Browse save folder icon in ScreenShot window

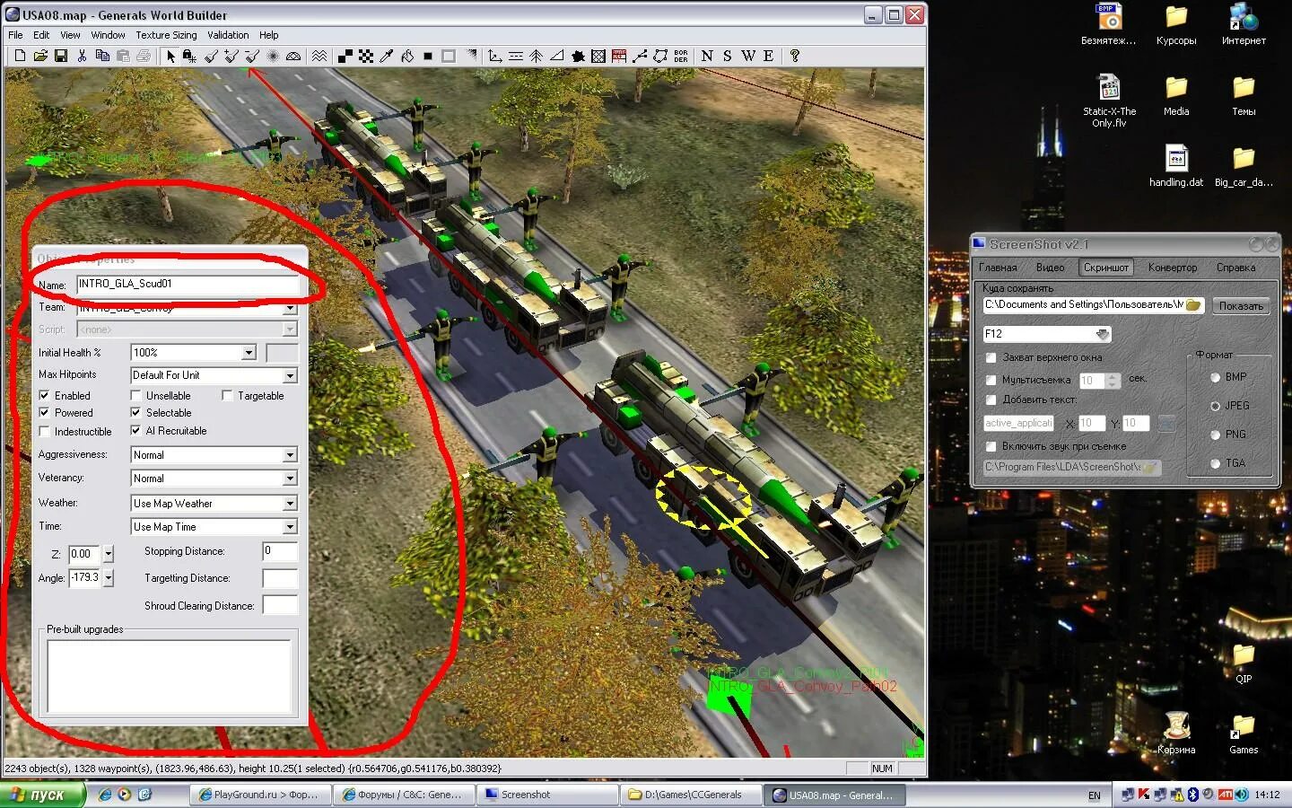(1192, 305)
